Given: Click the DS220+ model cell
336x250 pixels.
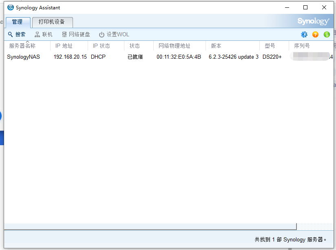Looking at the screenshot, I should pos(272,57).
